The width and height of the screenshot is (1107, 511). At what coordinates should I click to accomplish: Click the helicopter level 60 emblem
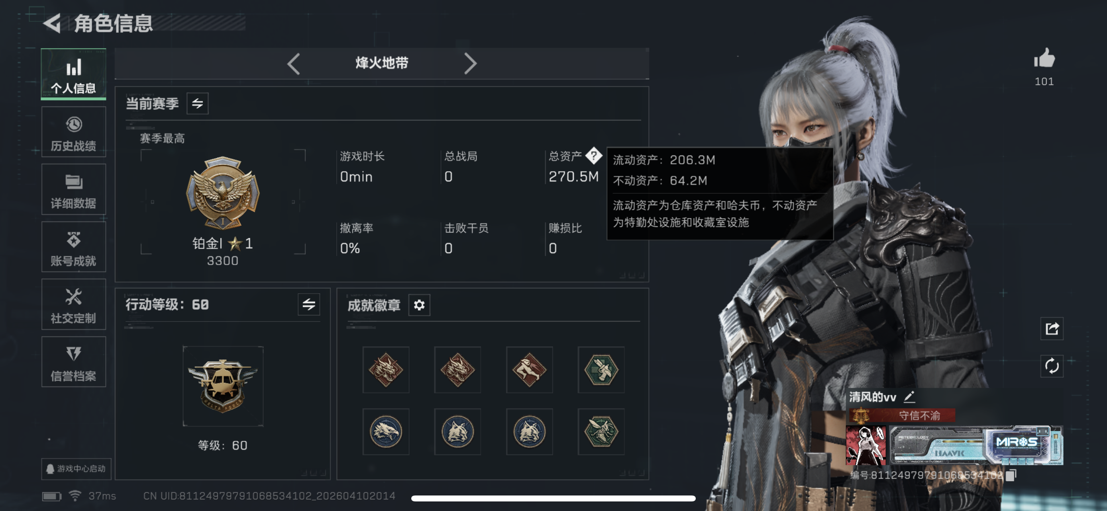point(223,386)
